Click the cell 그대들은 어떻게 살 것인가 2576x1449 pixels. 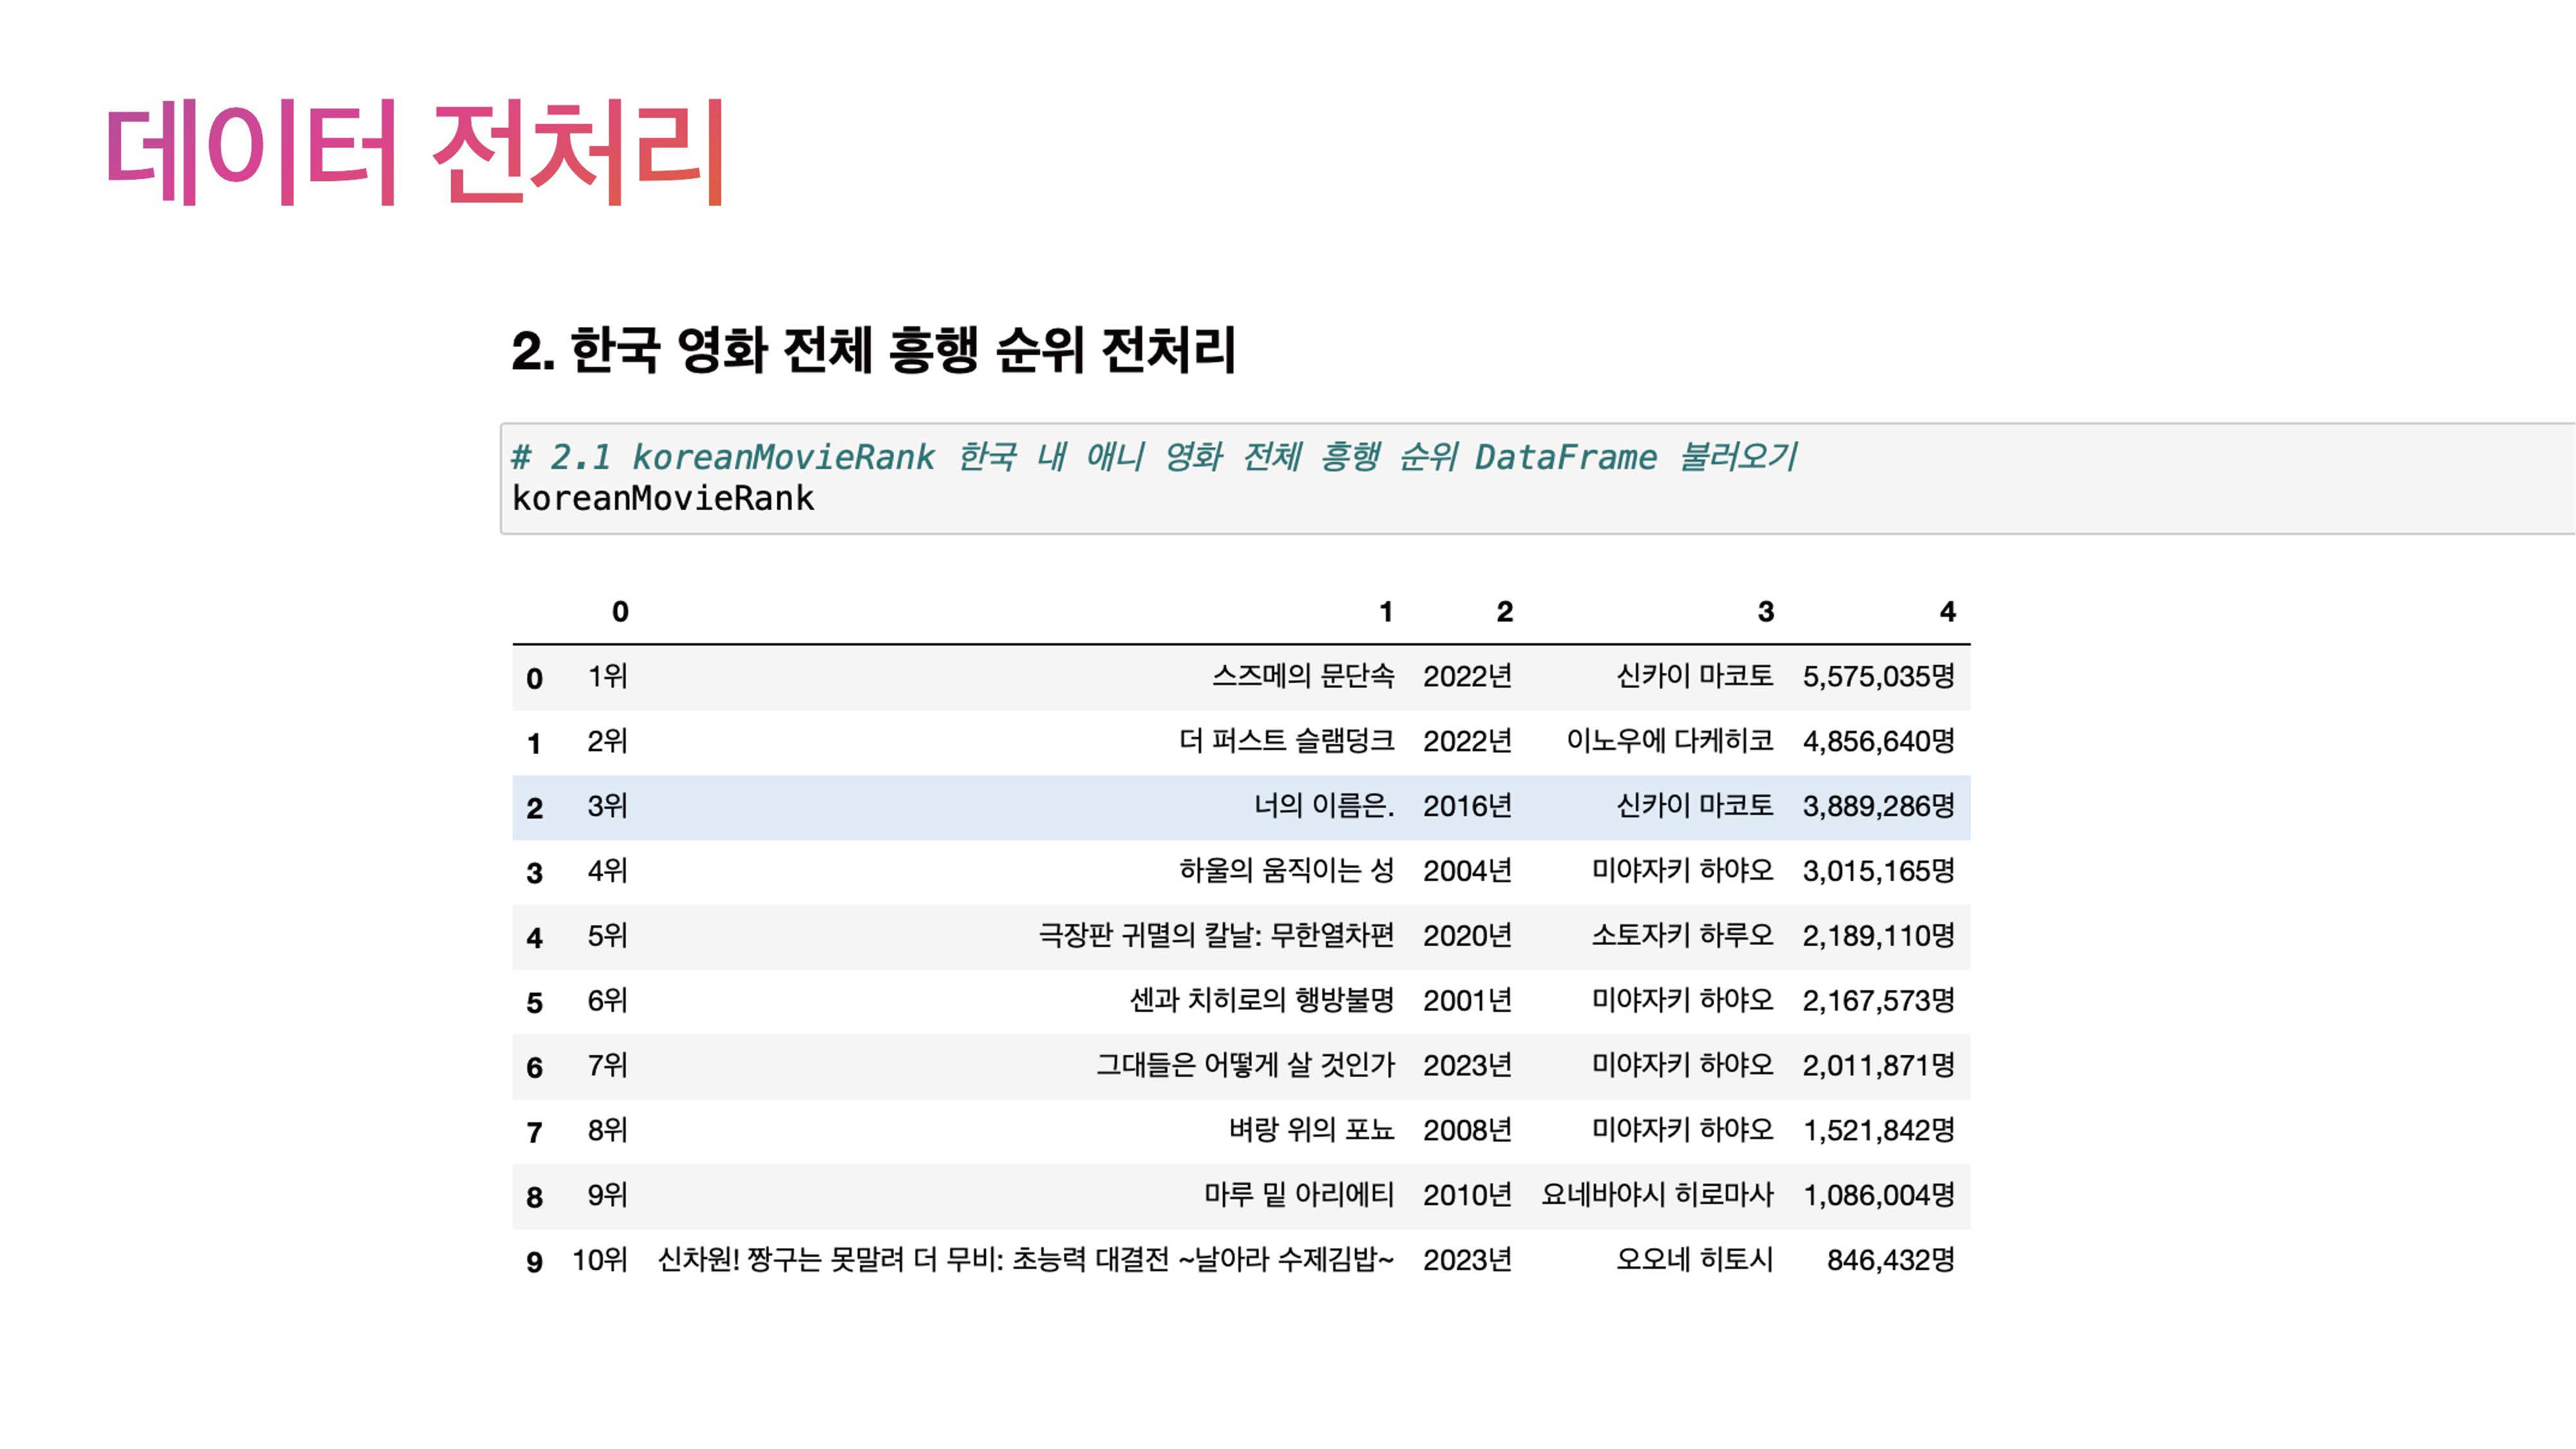(1244, 1065)
